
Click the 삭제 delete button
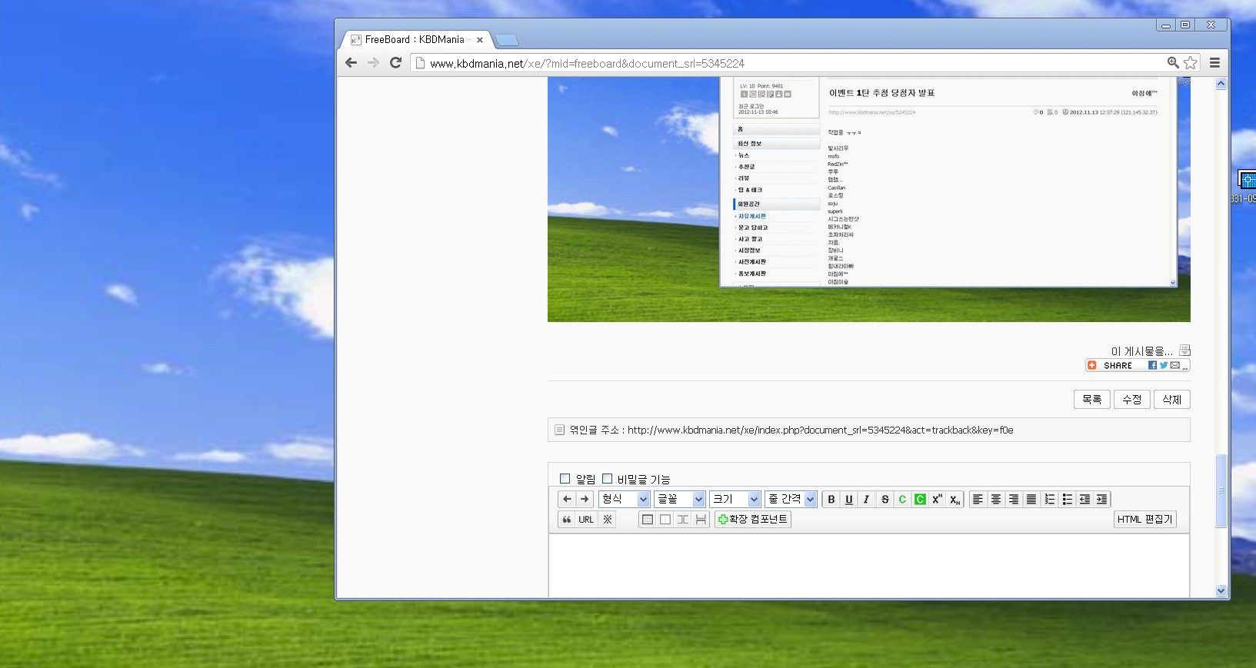point(1172,400)
